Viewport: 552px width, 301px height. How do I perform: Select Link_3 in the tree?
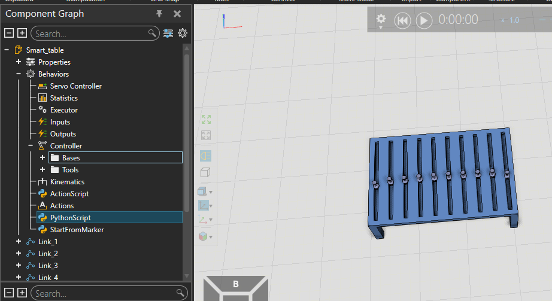pyautogui.click(x=48, y=266)
